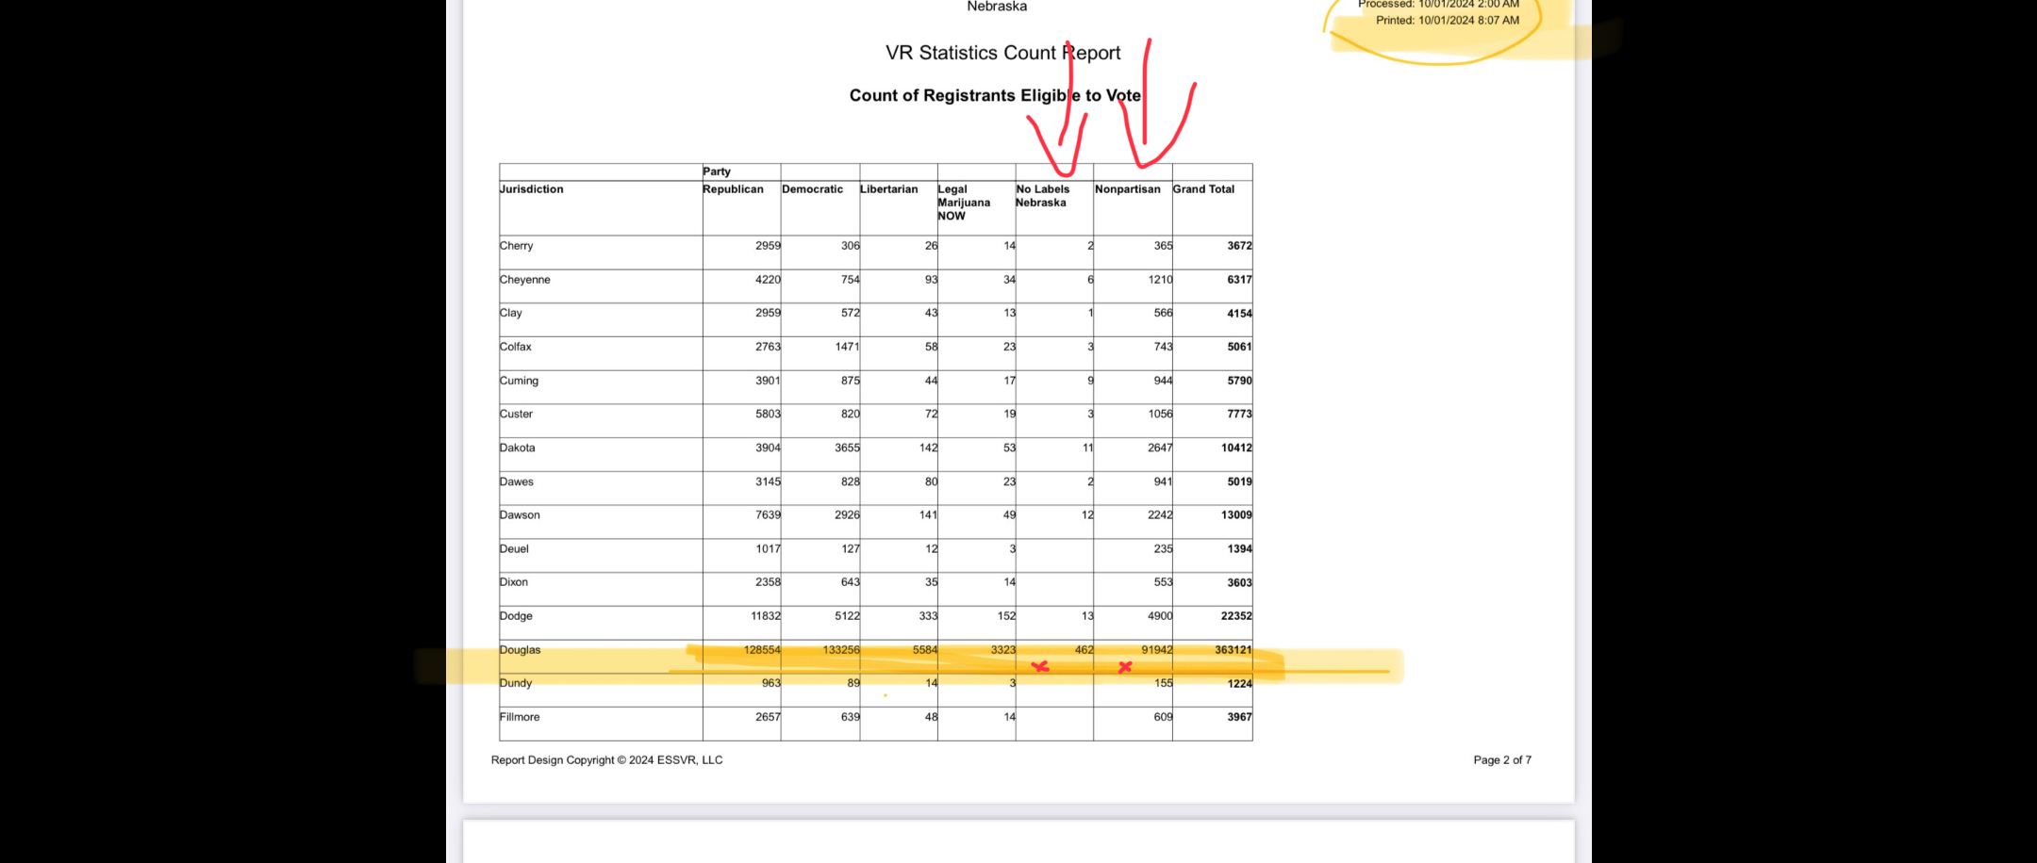Click Douglas Legal Marijuana count 3323
The image size is (2037, 863).
pos(1003,650)
